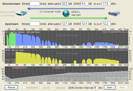Select the Downstream SNRM value 6.4

85,3
